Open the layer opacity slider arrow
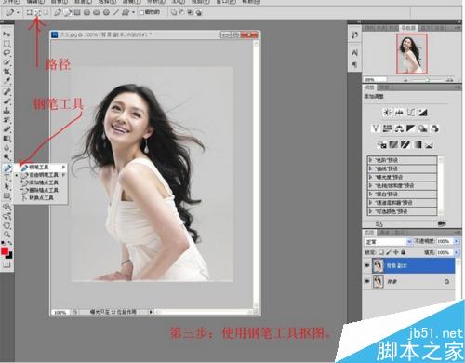 tap(456, 241)
